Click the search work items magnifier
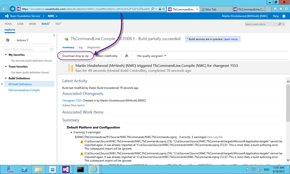This screenshot has width=290, height=174. click(279, 24)
